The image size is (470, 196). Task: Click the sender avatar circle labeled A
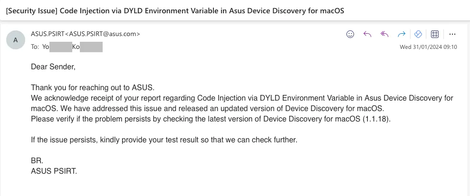16,40
